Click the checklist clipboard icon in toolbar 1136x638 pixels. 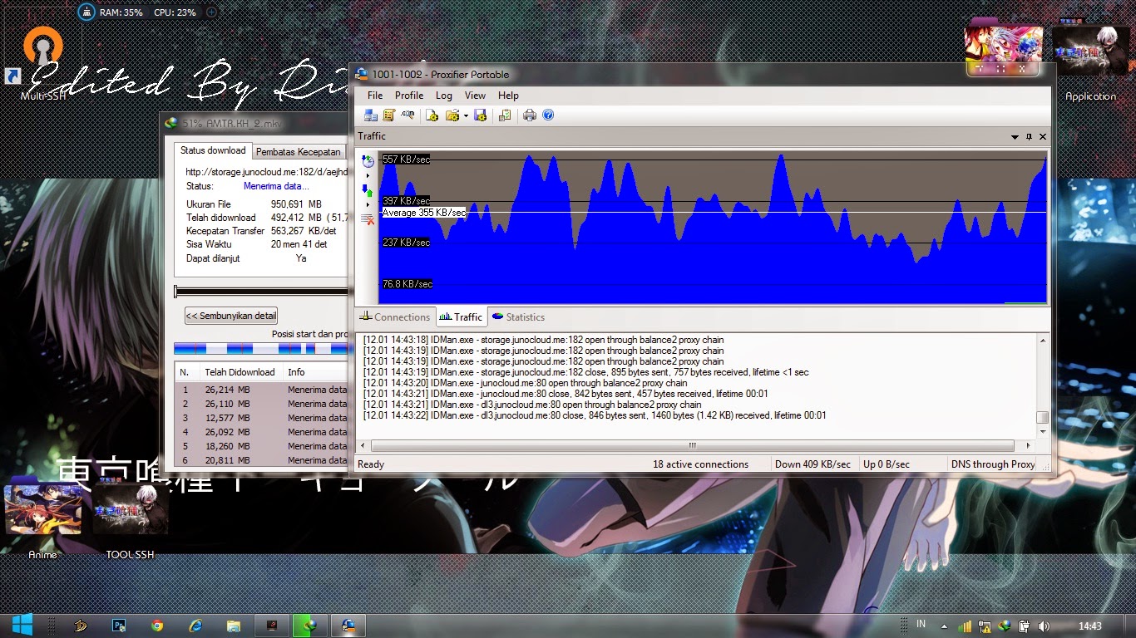[x=505, y=115]
